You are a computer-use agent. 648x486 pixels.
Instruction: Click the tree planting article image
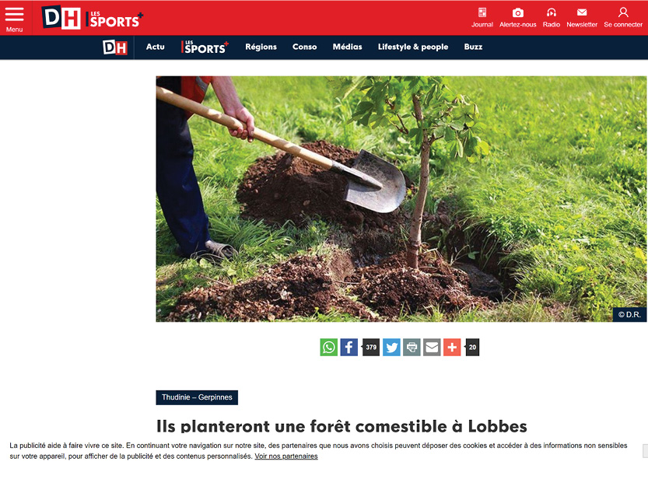tap(401, 199)
